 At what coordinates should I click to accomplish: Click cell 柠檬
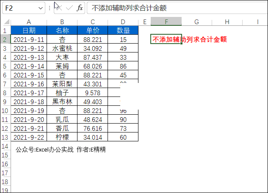62,137
